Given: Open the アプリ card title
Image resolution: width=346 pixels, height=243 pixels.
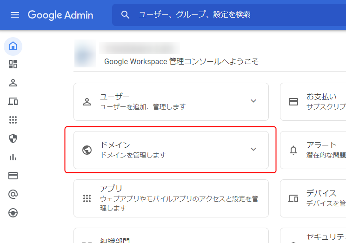Looking at the screenshot, I should 111,189.
